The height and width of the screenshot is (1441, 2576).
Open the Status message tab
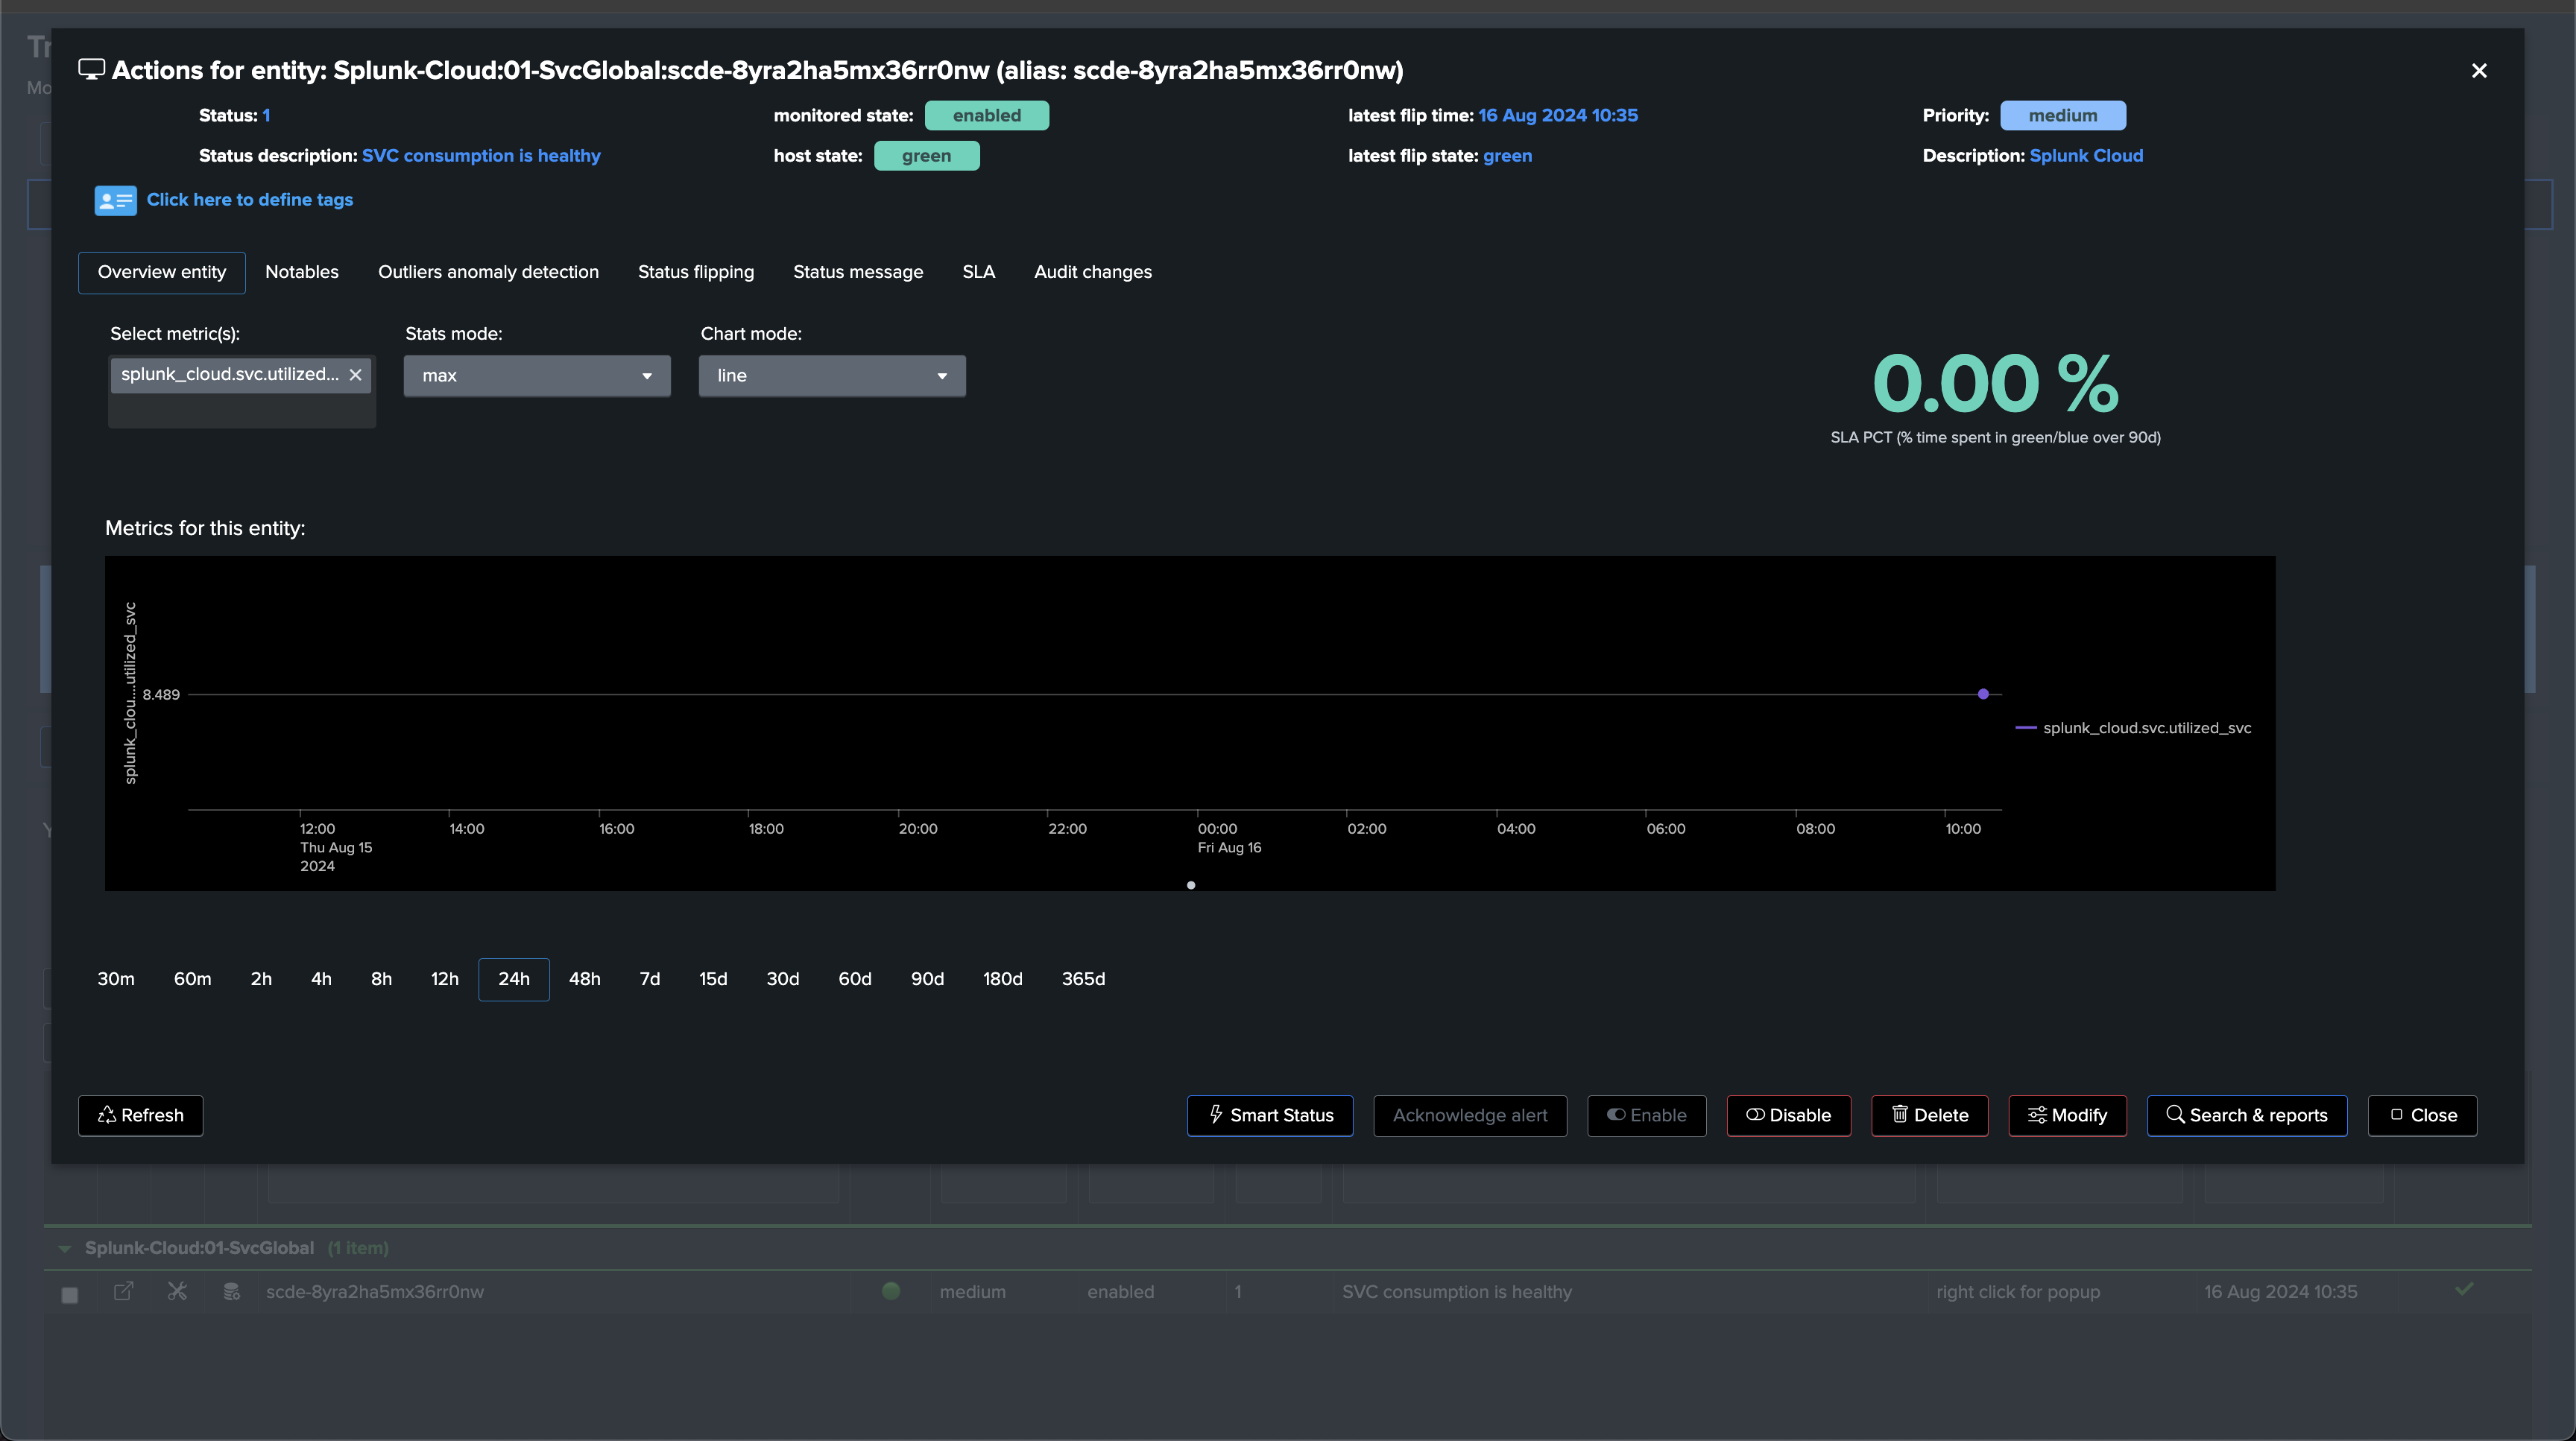pyautogui.click(x=858, y=273)
